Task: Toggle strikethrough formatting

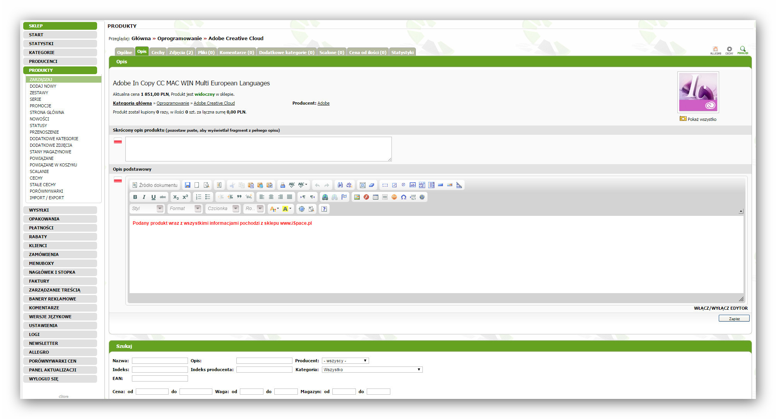Action: [163, 197]
